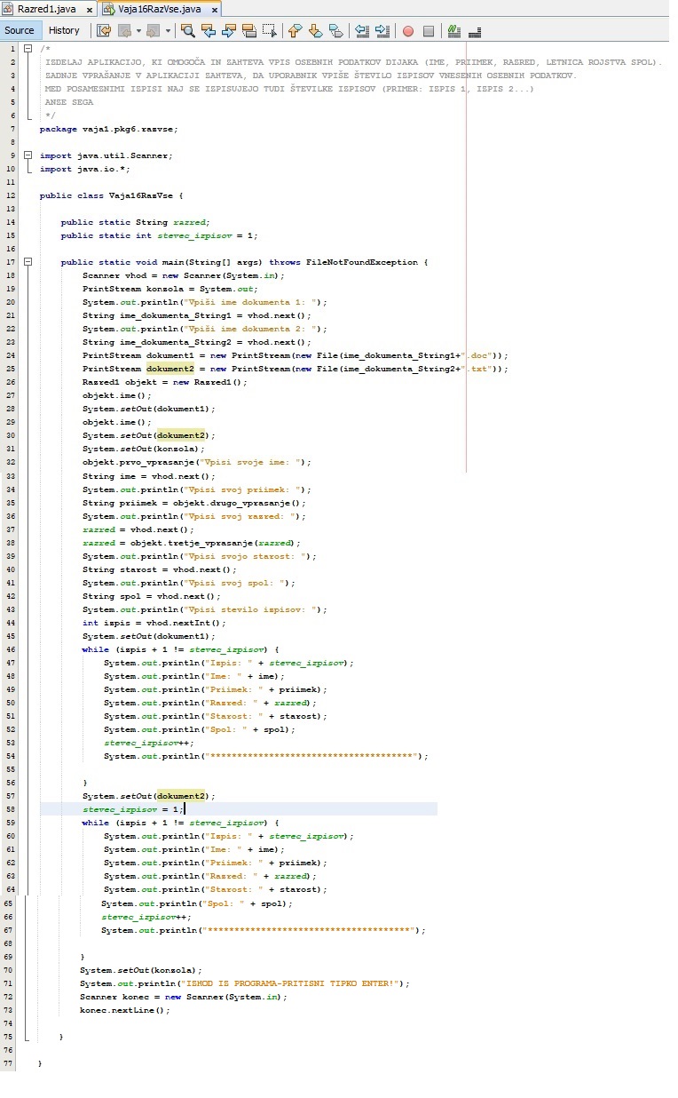Click highlighted 'dokument2' in the PrintStream declaration

pos(170,369)
